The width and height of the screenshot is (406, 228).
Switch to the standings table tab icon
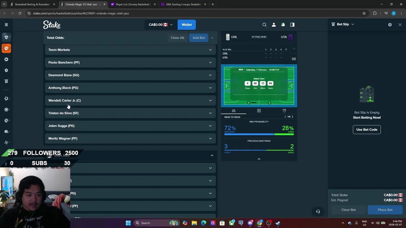tap(259, 111)
